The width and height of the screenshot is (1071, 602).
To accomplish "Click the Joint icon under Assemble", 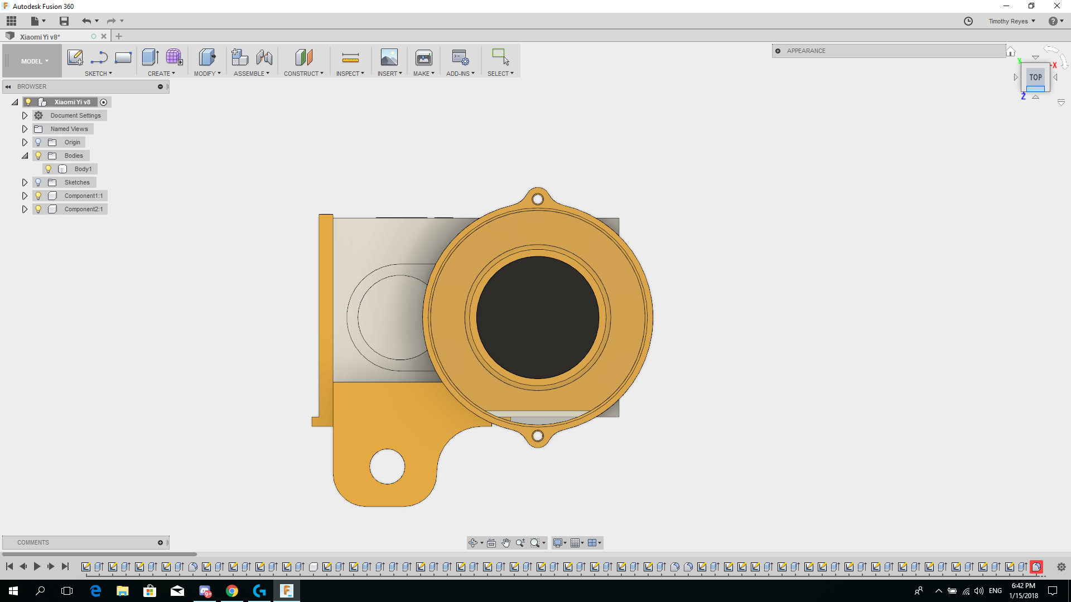I will 264,57.
